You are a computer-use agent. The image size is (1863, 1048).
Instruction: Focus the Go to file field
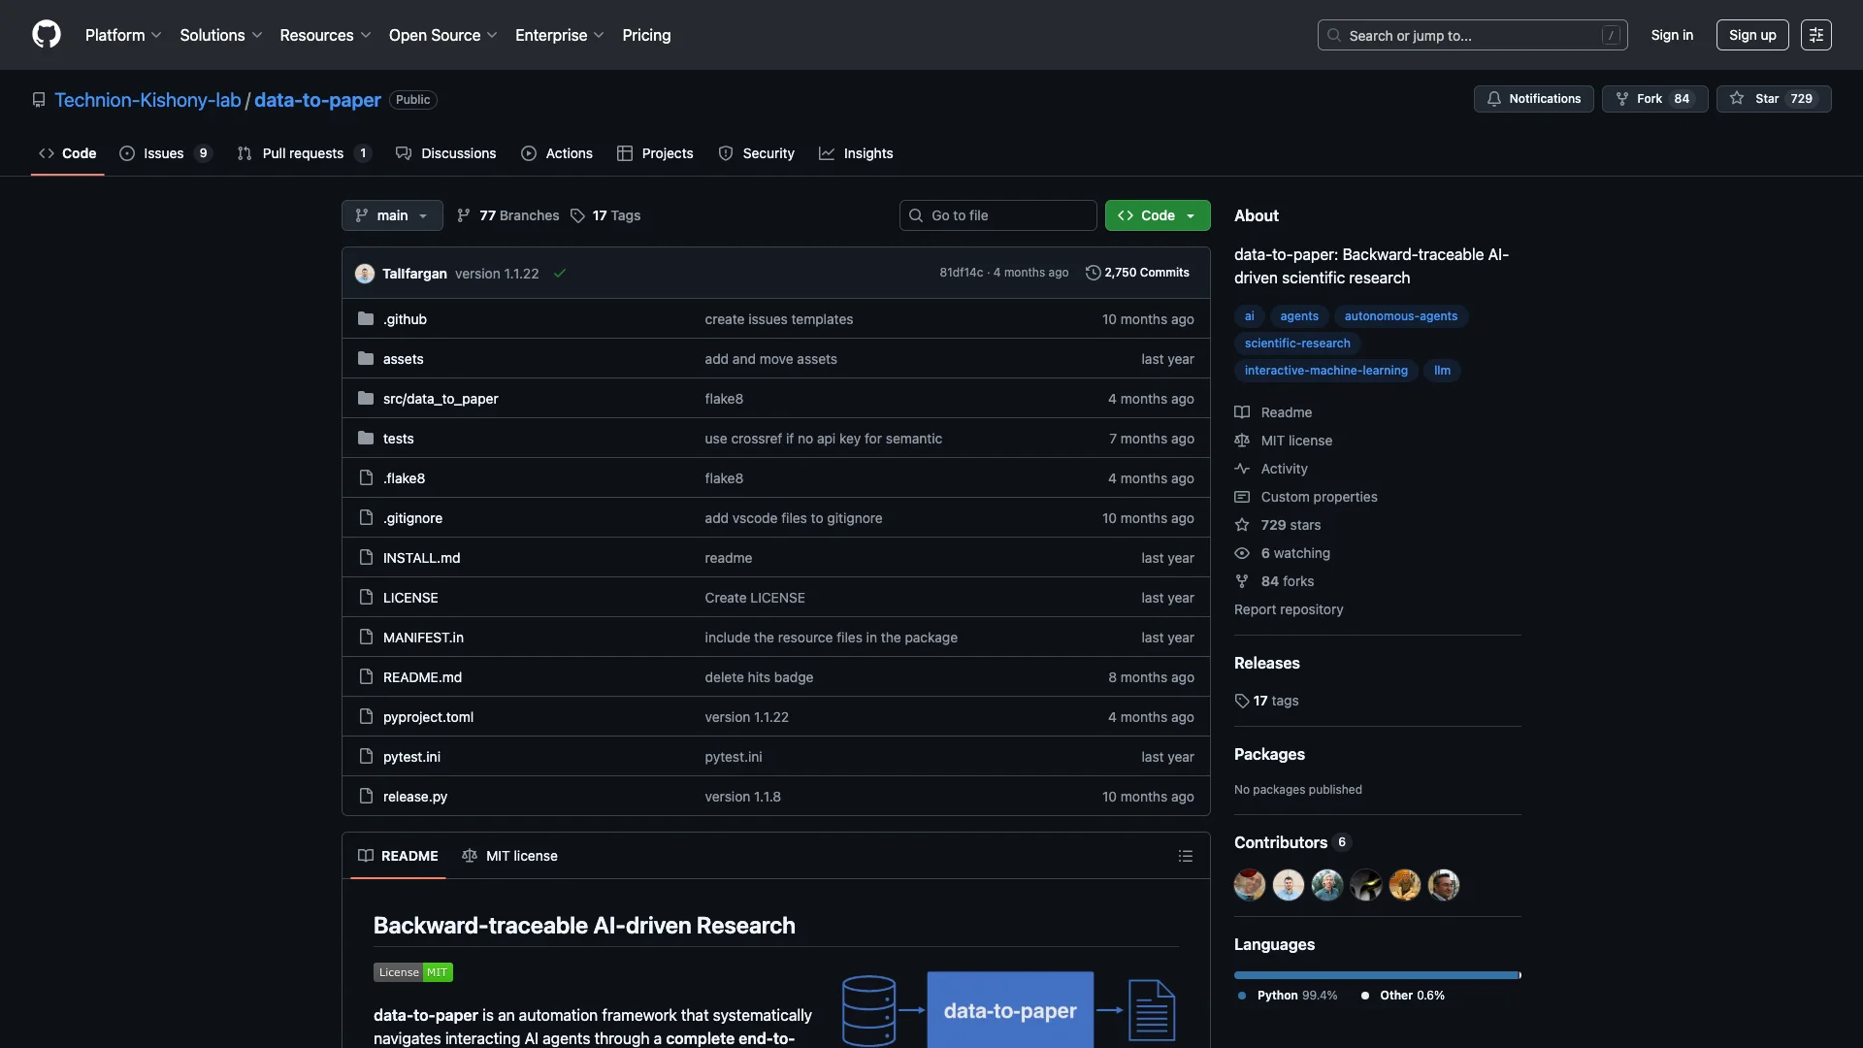(x=998, y=215)
